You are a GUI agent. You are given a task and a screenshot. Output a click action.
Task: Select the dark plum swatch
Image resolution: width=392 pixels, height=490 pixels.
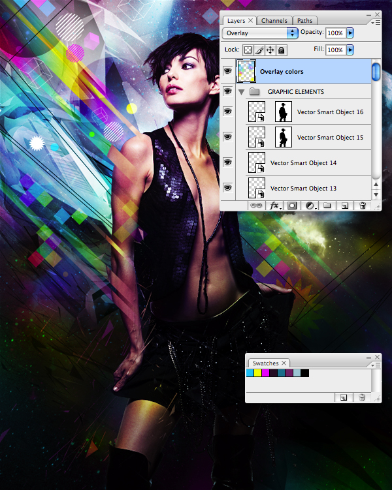click(274, 373)
